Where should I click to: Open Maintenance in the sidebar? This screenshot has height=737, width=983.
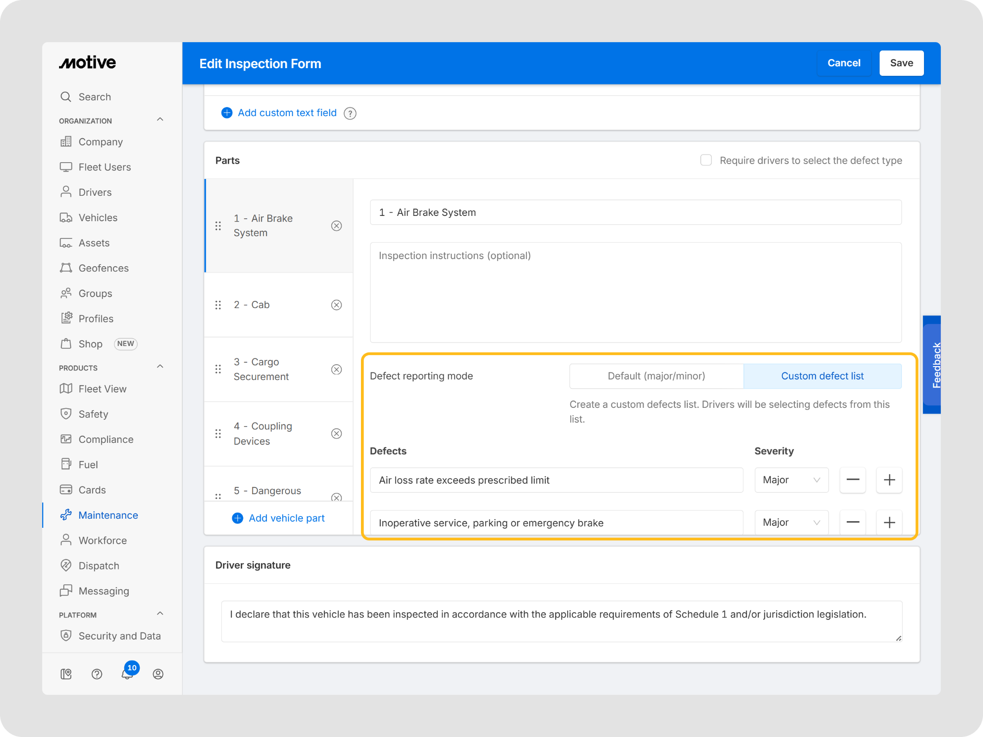[x=108, y=515]
